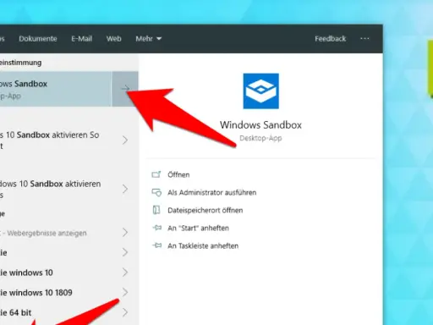Expand the Mehr dropdown menu

click(x=148, y=39)
